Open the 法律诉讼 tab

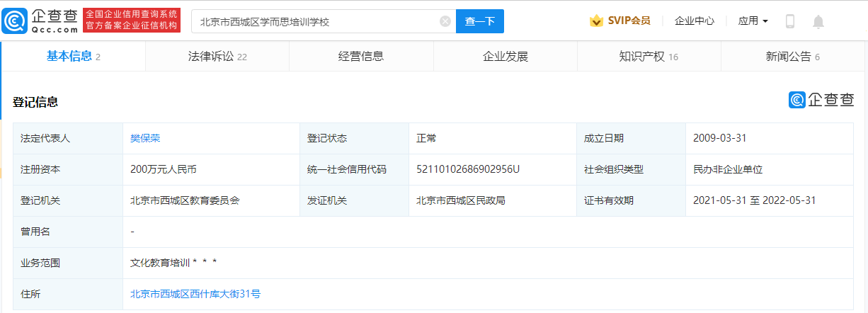click(217, 57)
